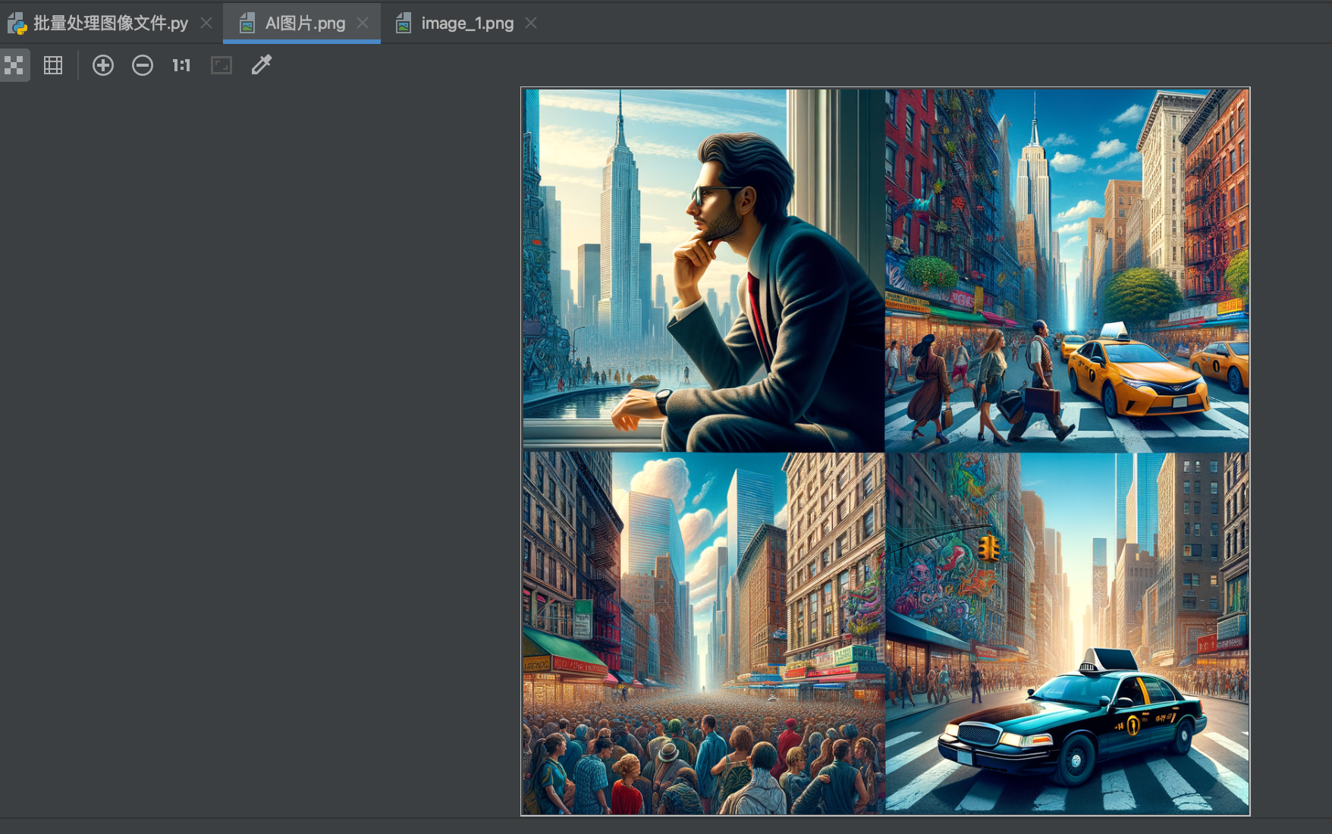The height and width of the screenshot is (834, 1332).
Task: Click the crowded street picture
Action: (703, 633)
